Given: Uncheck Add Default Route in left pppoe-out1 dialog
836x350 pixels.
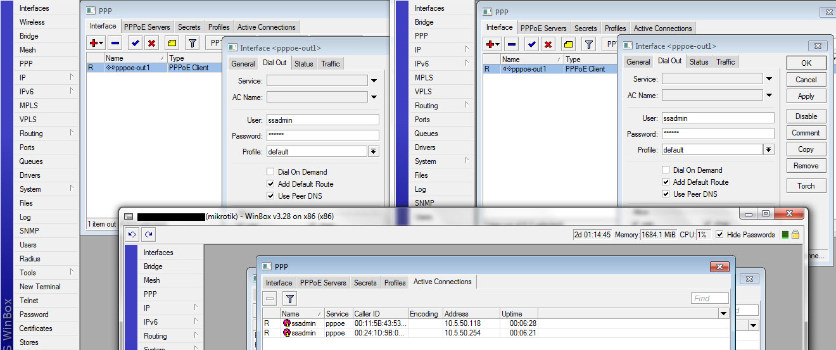Looking at the screenshot, I should point(270,184).
